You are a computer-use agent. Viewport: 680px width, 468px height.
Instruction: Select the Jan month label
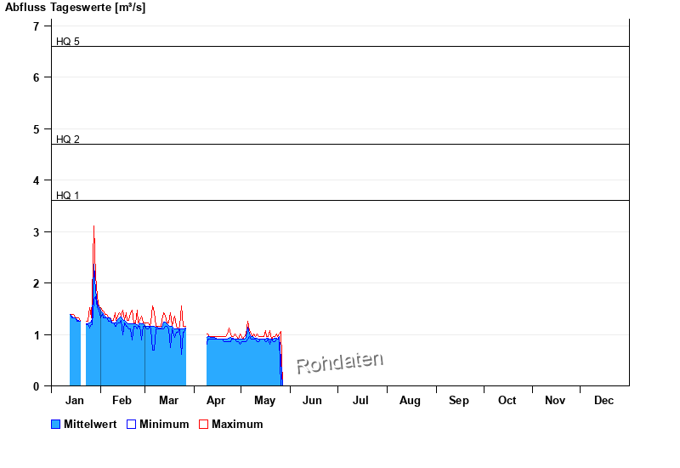pos(75,400)
